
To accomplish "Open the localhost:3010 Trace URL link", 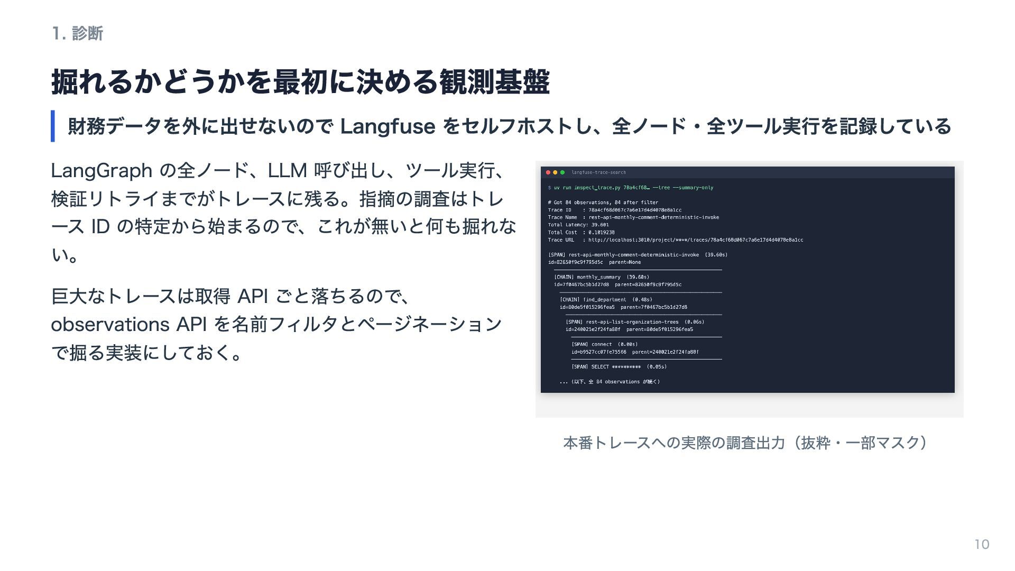I will (696, 240).
